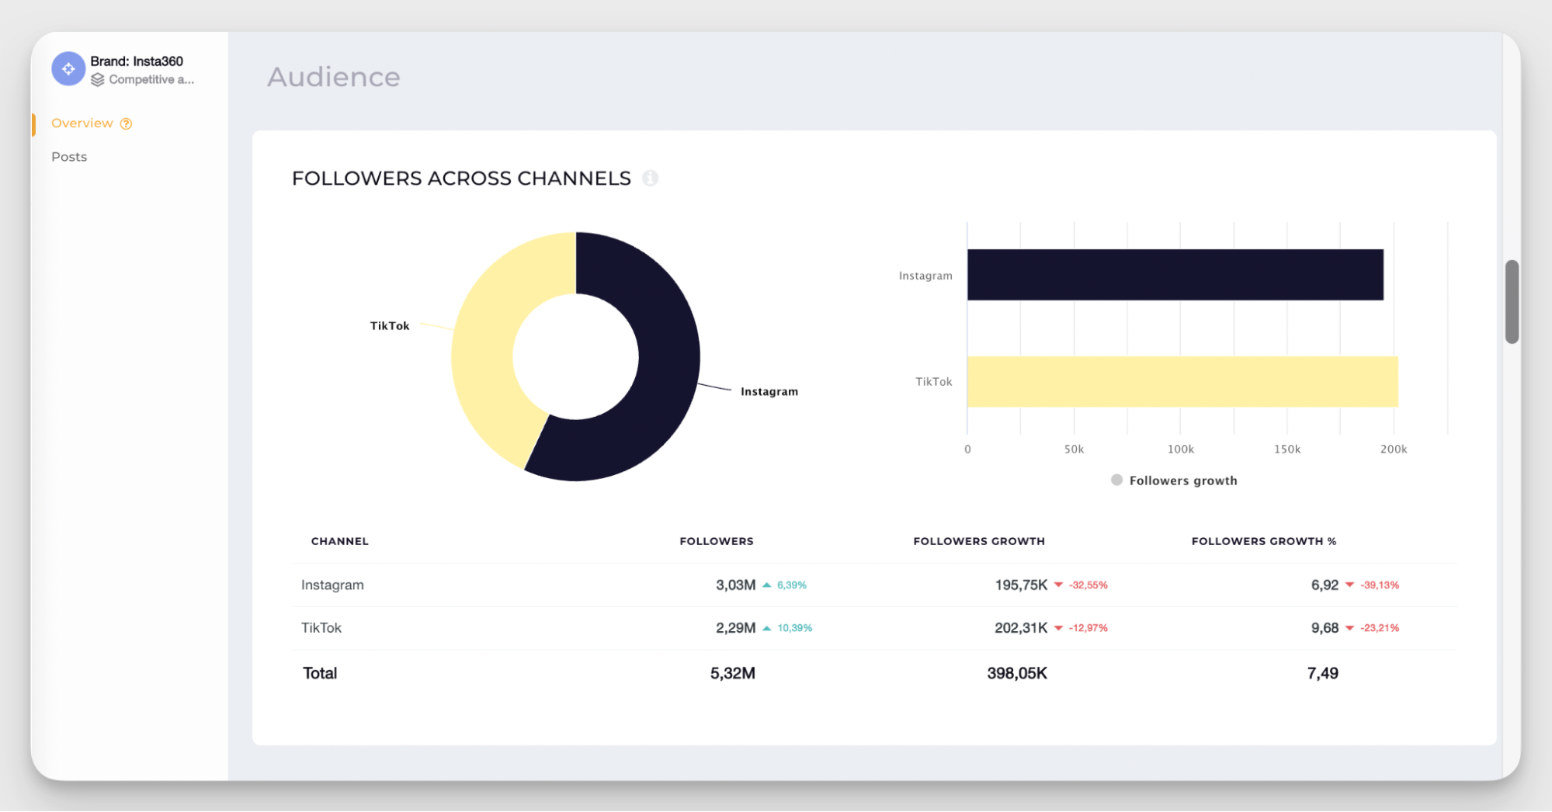
Task: Click total followers value 5,32M
Action: point(733,674)
